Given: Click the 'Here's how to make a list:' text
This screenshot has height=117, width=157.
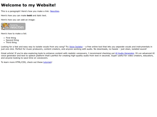Looking at the screenshot, I should 14,34.
